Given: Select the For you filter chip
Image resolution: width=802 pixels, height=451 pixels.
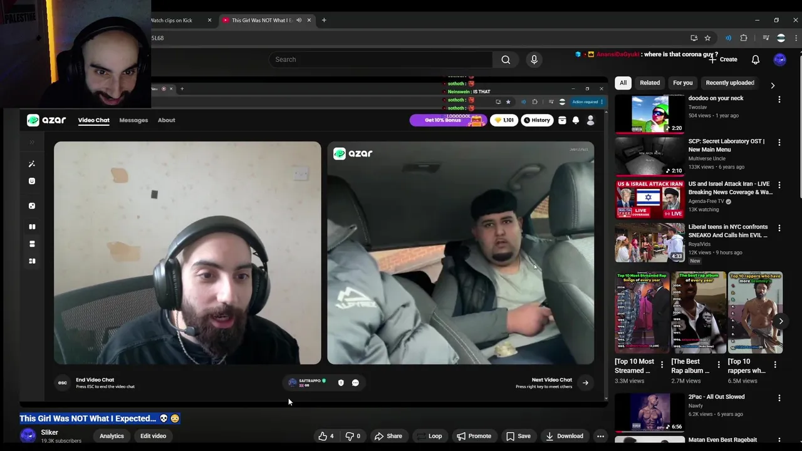Looking at the screenshot, I should 683,83.
